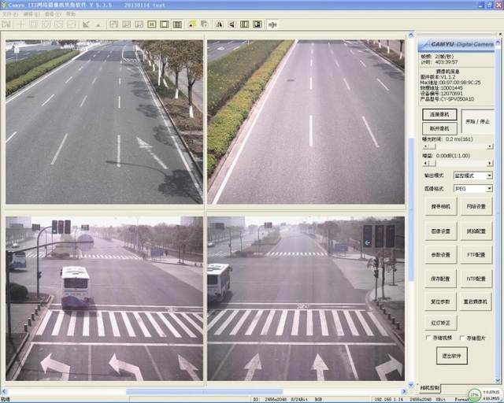Click the waveform icon at toolbar end

tap(272, 24)
